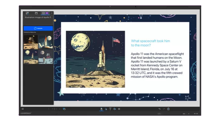
Task: Open the hamburger menu in bottom toolbar
Action: pyautogui.click(x=23, y=109)
